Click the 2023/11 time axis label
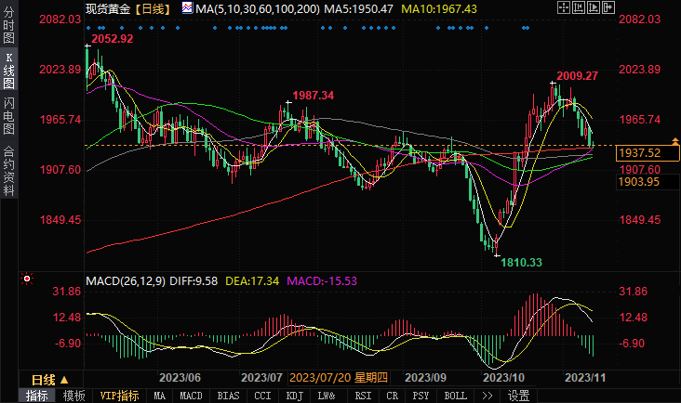681x403 pixels. click(x=585, y=377)
